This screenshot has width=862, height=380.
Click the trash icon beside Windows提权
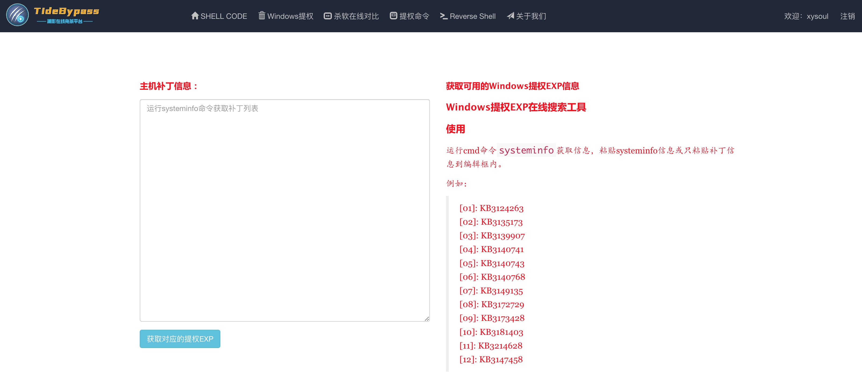[262, 16]
